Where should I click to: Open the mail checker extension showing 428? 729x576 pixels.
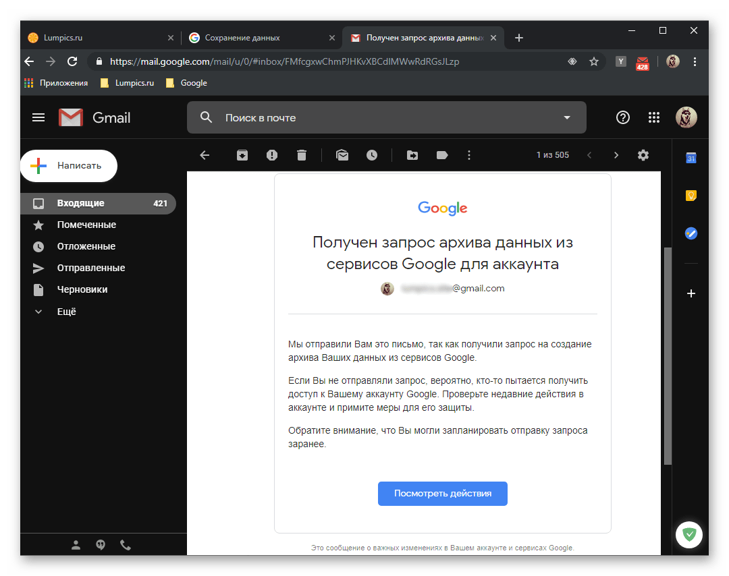pos(642,63)
